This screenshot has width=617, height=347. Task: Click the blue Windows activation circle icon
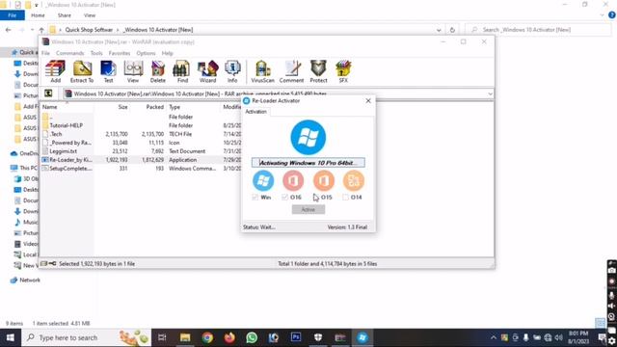308,137
